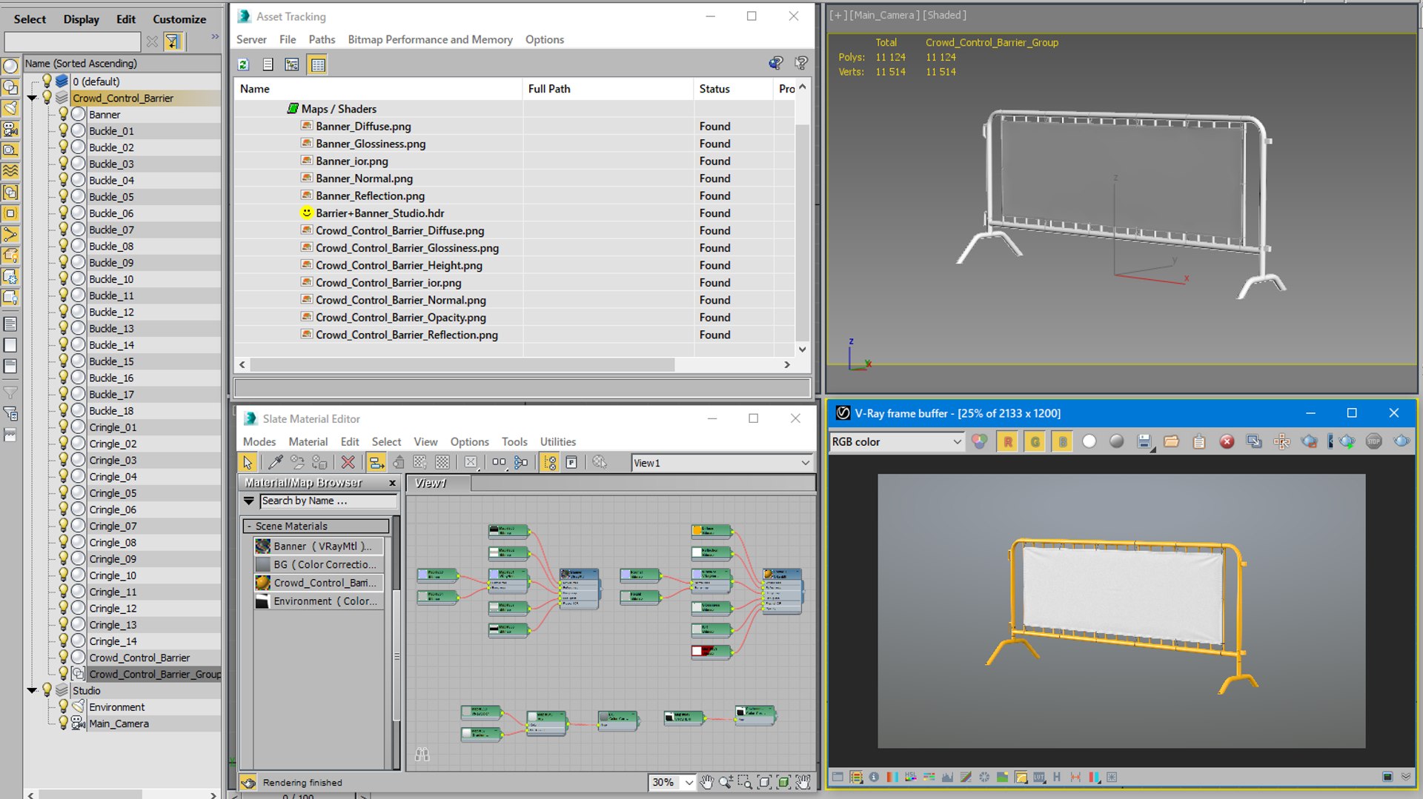Toggle visibility lightbulb for Buckle_05

coord(64,196)
